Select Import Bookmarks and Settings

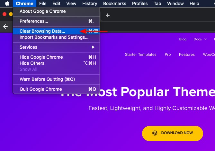[56, 37]
